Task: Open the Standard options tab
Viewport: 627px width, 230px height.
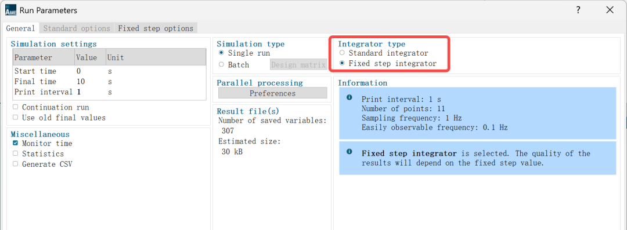Action: pos(77,28)
